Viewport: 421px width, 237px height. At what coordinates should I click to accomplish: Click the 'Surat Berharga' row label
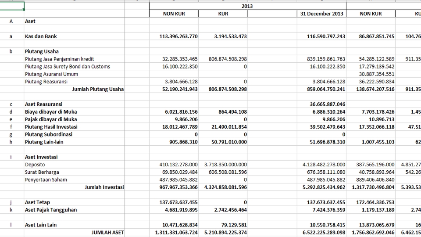pos(75,172)
